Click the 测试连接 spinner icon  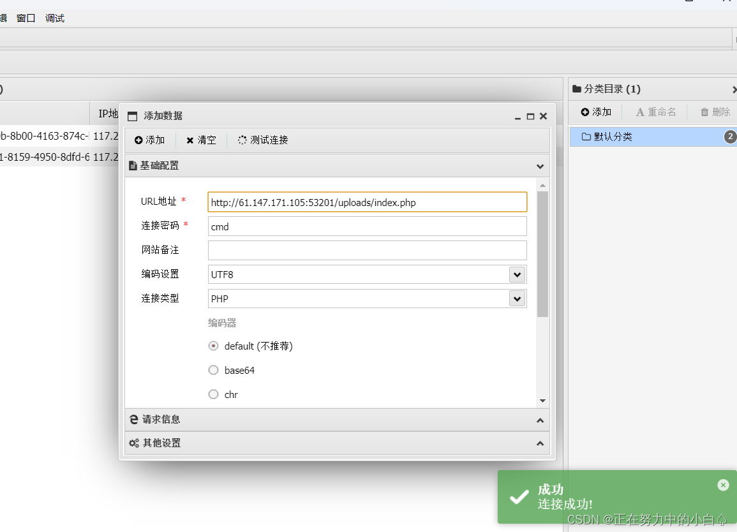click(x=241, y=140)
